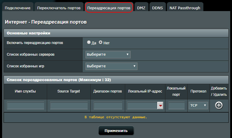The width and height of the screenshot is (232, 138).
Task: Expand 'Список избранных серверов' dropdown
Action: [108, 54]
